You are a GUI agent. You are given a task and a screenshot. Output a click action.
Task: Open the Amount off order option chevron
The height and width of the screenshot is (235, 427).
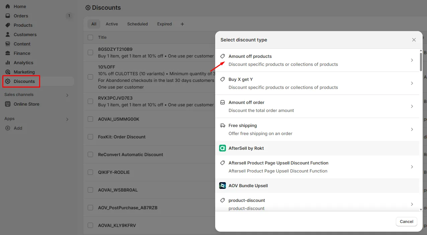412,106
